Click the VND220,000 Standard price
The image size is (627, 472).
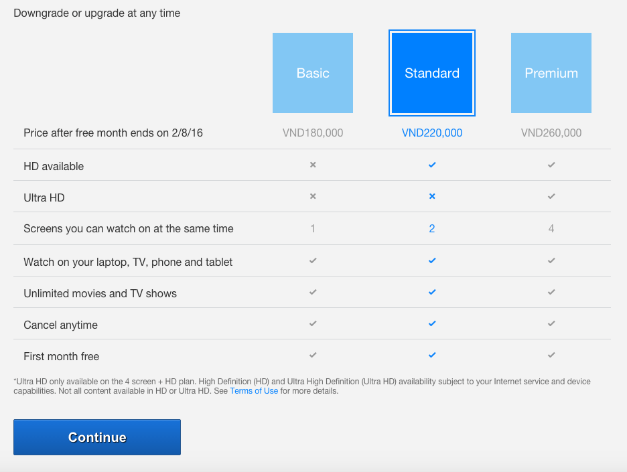coord(432,133)
